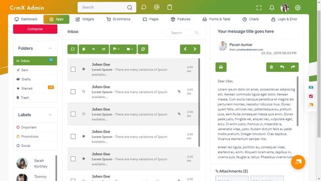
Task: Open the Charts menu
Action: click(251, 19)
